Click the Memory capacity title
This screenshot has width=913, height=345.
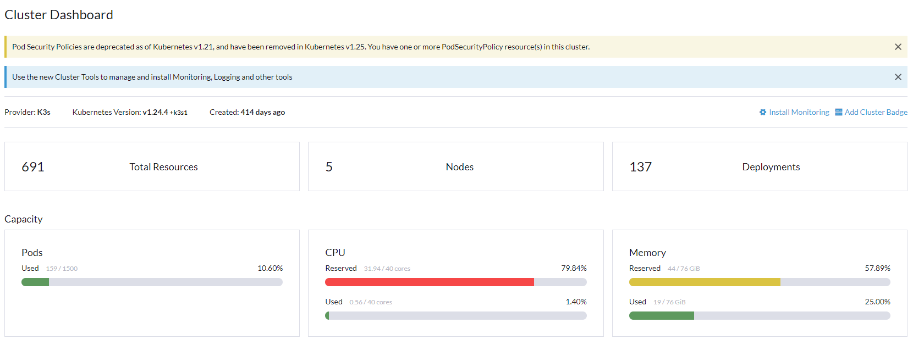647,252
